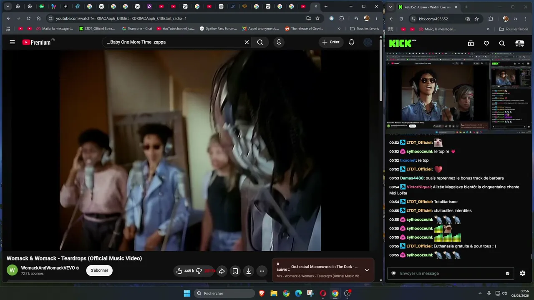Start YouTube voice search with microphone

point(279,42)
